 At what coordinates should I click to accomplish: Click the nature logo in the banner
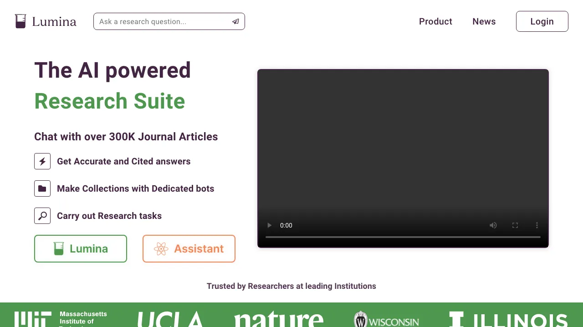[x=279, y=319]
